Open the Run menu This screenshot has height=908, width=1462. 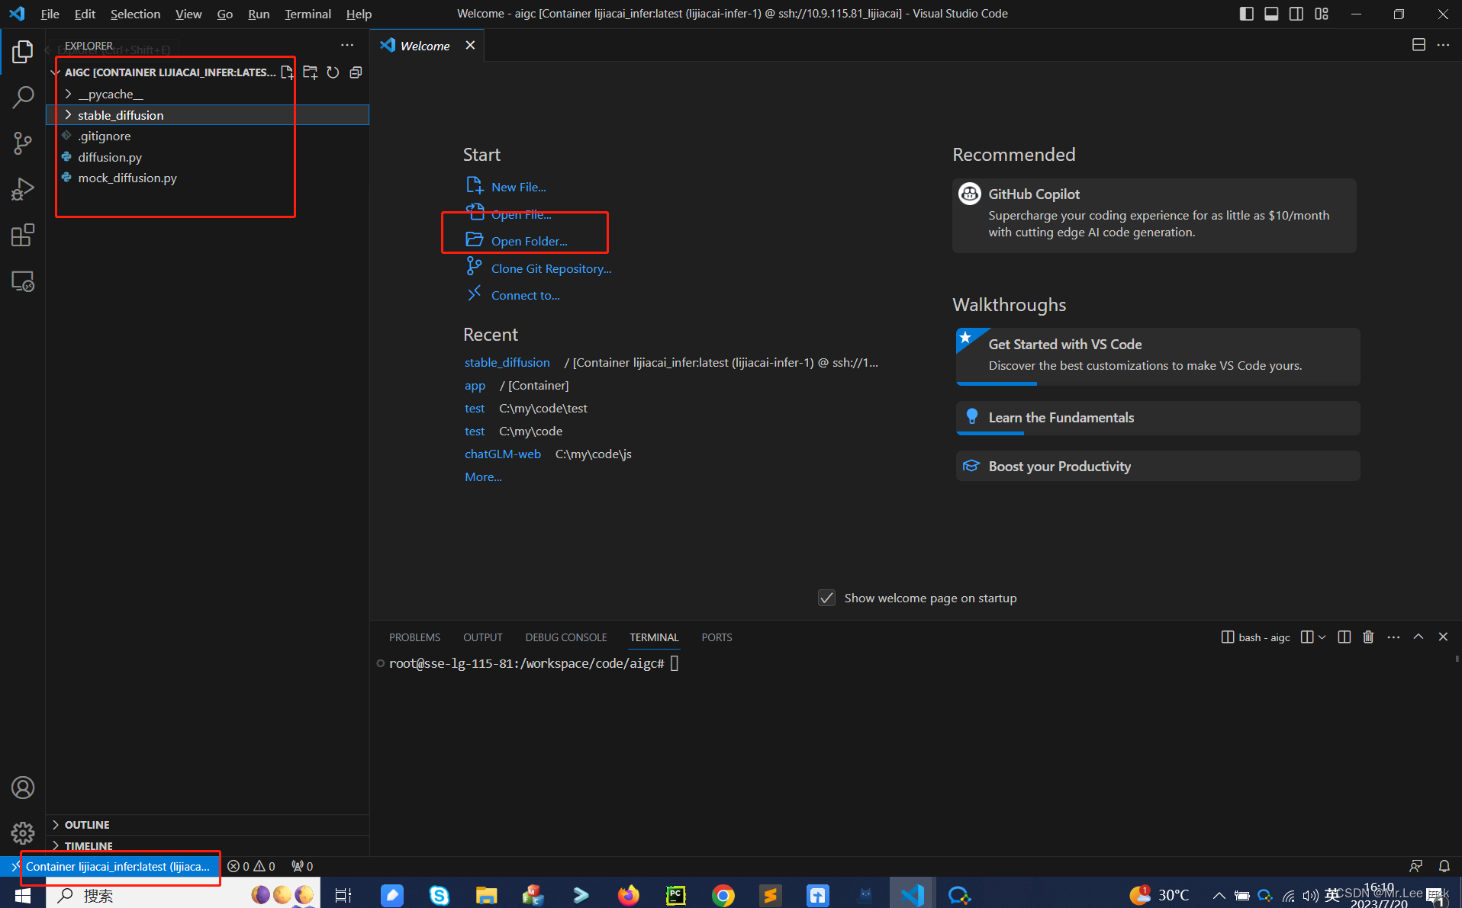(x=259, y=14)
